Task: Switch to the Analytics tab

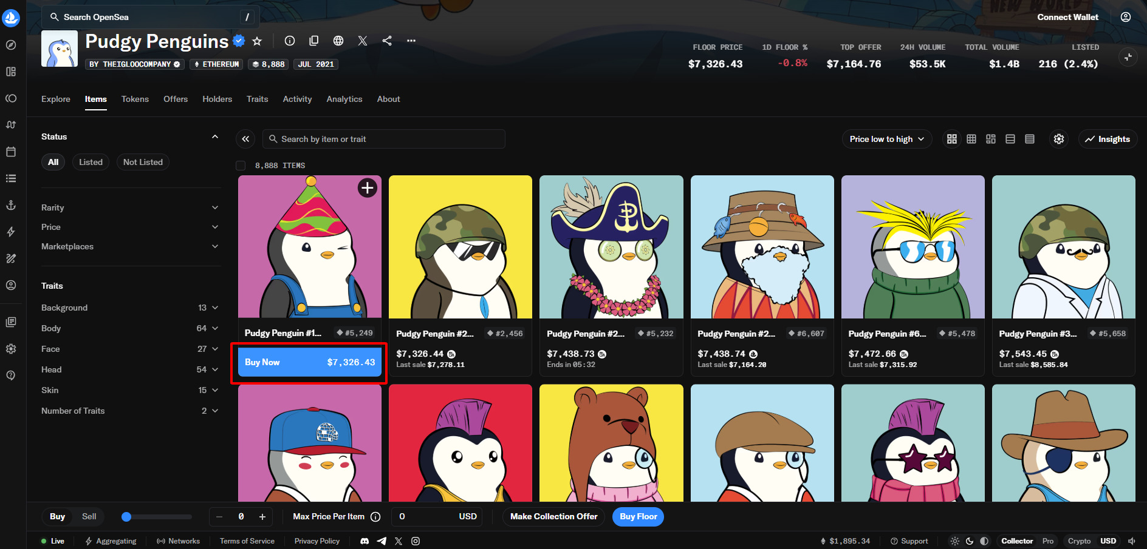Action: tap(344, 99)
